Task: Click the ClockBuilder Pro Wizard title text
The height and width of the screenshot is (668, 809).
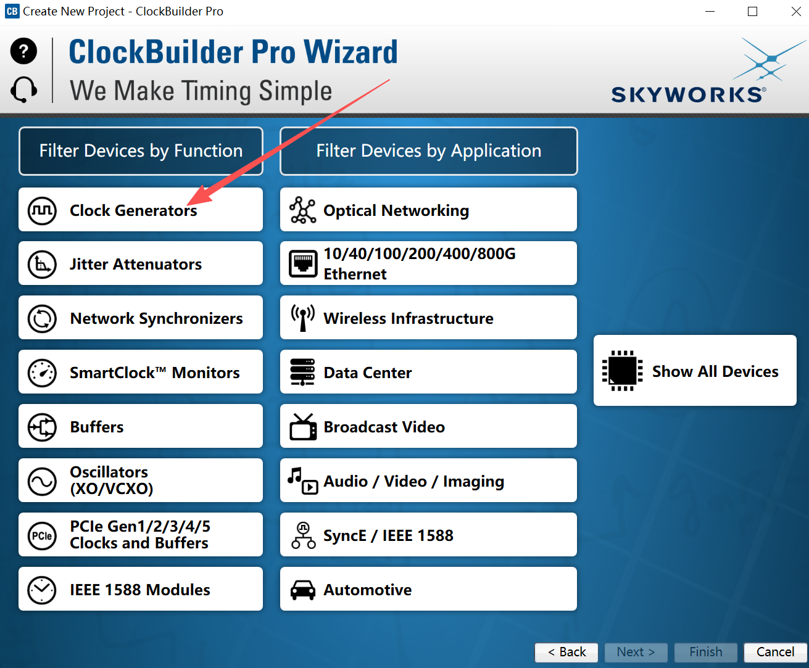Action: pos(233,52)
